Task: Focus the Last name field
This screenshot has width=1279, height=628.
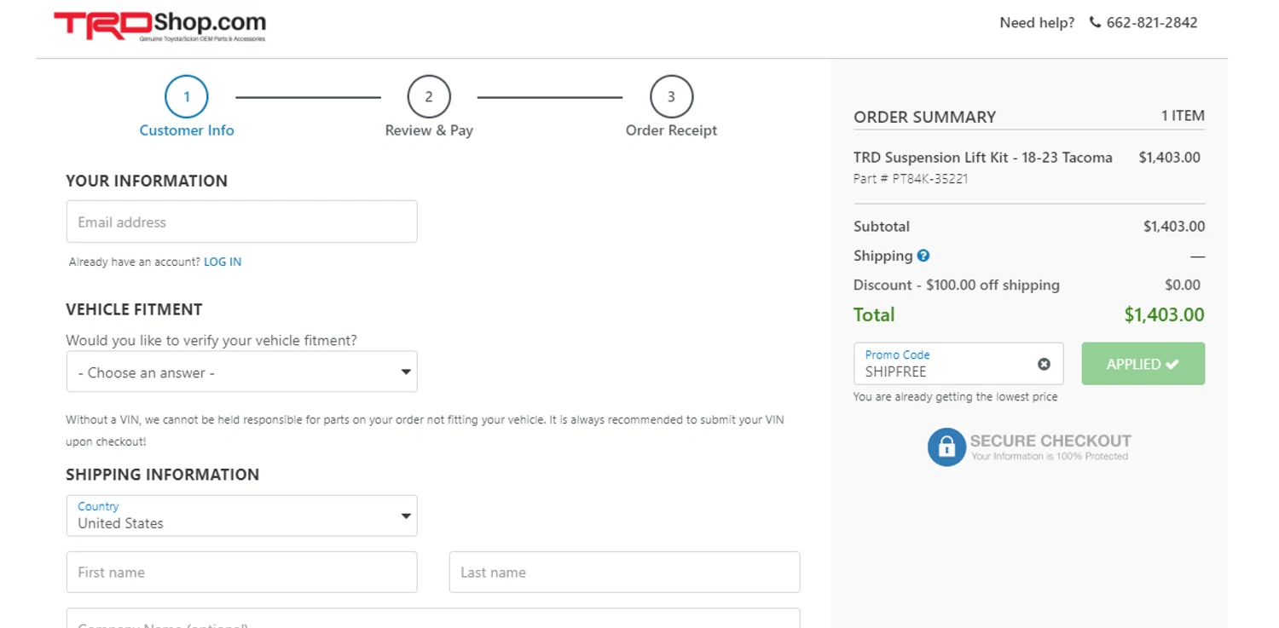Action: coord(624,572)
